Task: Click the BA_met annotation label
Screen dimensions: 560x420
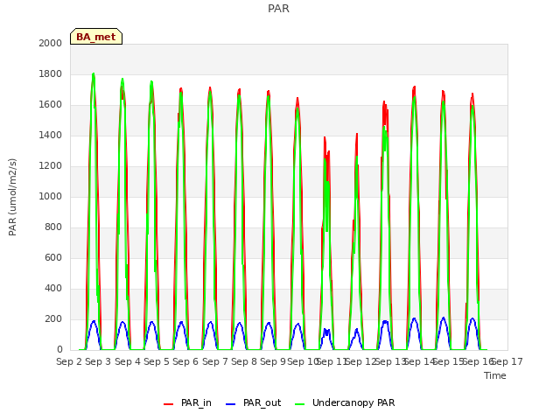Action: coord(96,37)
